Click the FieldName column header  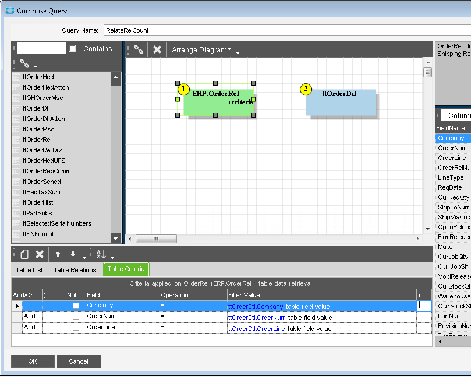pos(454,128)
